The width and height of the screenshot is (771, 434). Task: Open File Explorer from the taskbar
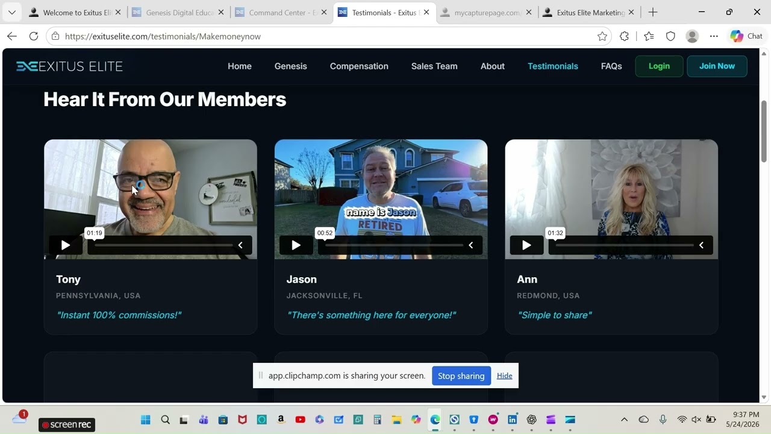396,420
